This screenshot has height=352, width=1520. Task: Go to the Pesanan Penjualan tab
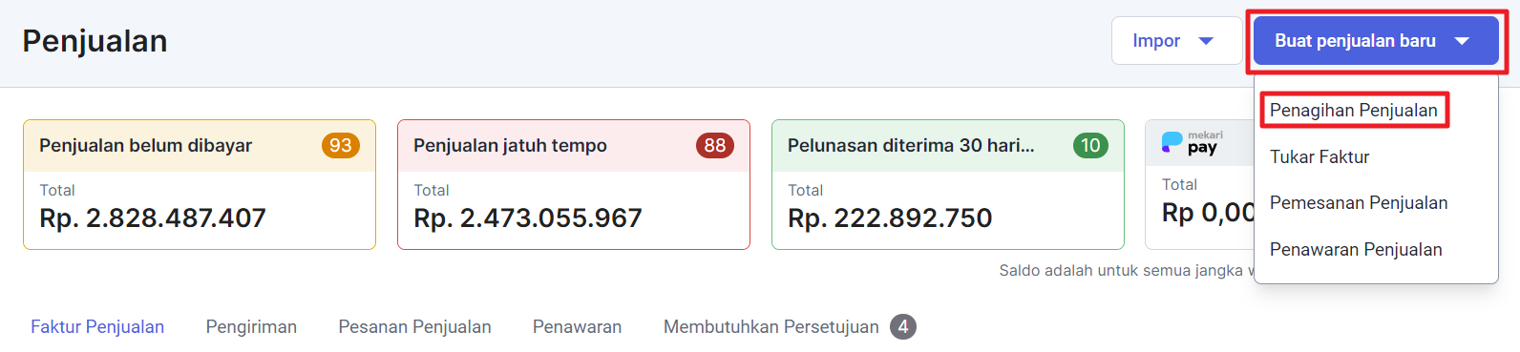(x=414, y=327)
